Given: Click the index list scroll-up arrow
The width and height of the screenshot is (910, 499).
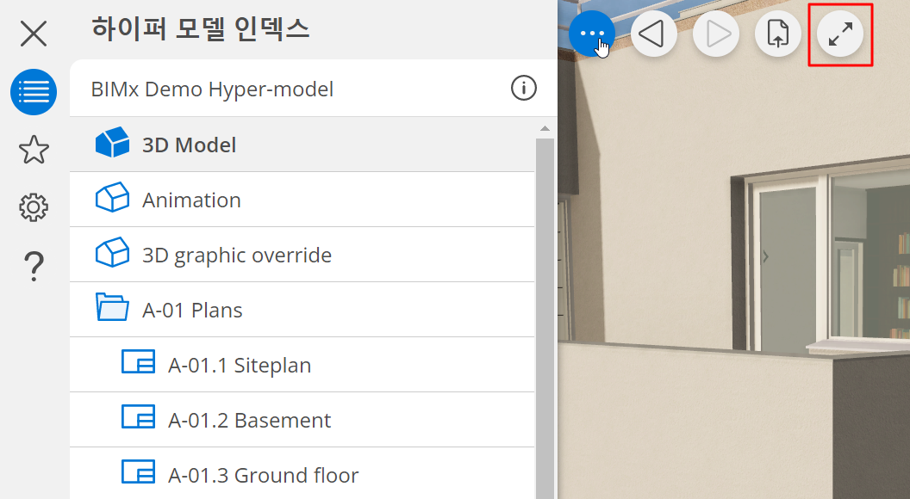Looking at the screenshot, I should [x=544, y=129].
